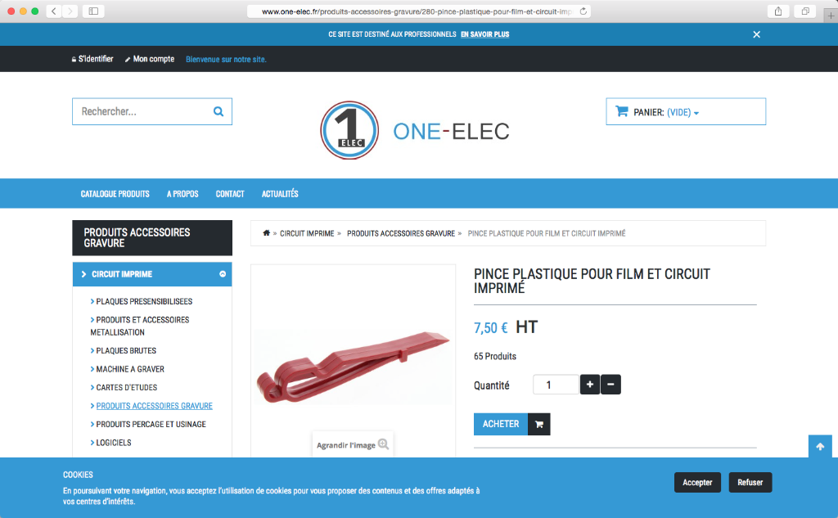
Task: Enlarge the product image via Agrandir l'image
Action: click(x=353, y=445)
